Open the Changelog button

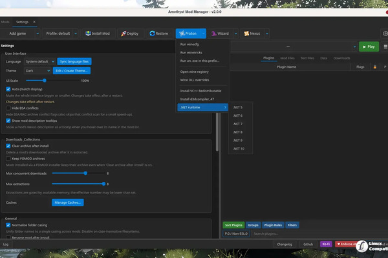pos(285,244)
